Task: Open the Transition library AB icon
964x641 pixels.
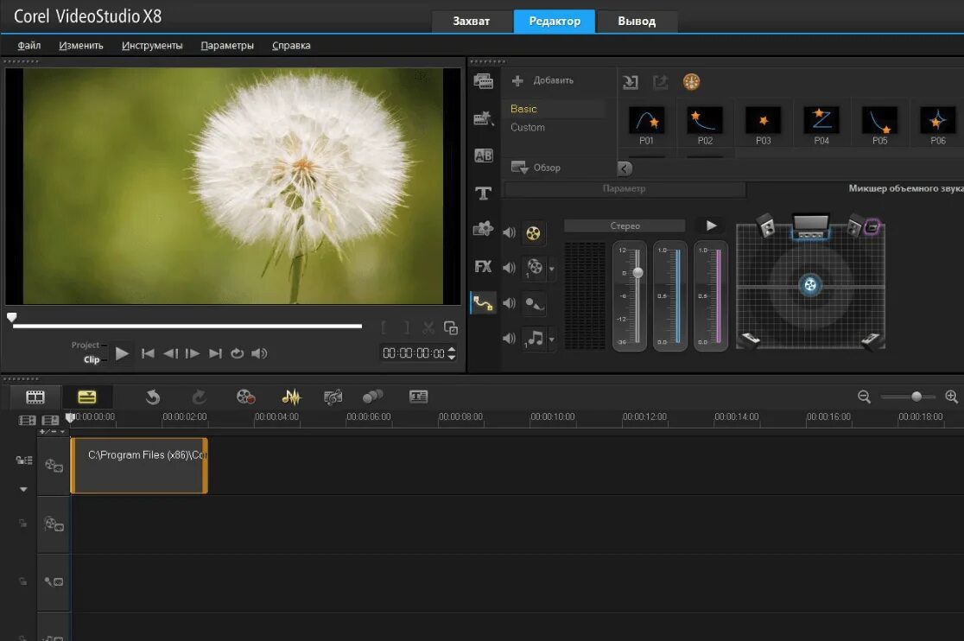Action: 484,155
